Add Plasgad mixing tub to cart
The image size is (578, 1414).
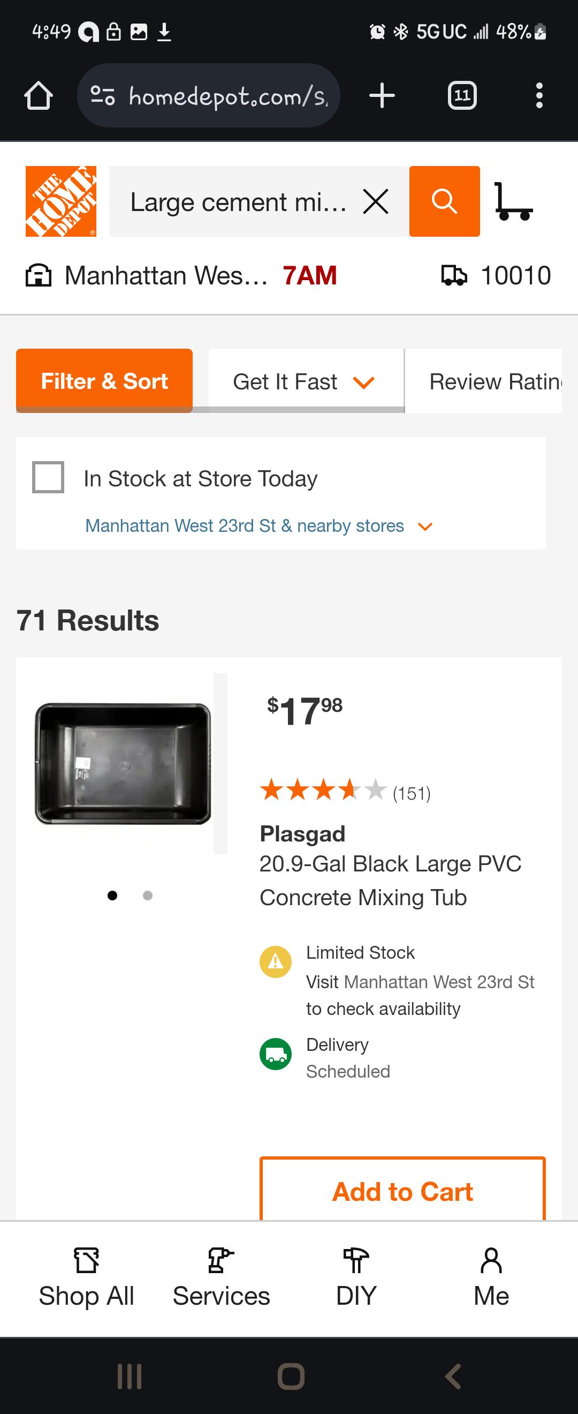click(x=402, y=1191)
